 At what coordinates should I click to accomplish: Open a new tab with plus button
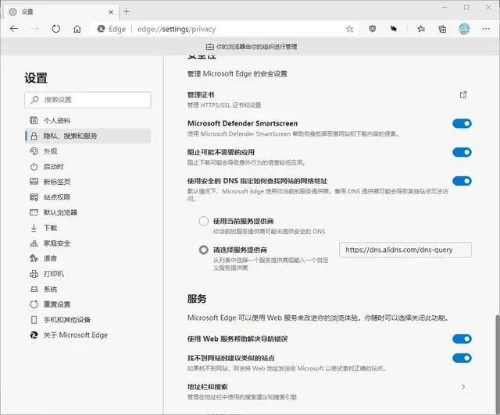click(127, 12)
